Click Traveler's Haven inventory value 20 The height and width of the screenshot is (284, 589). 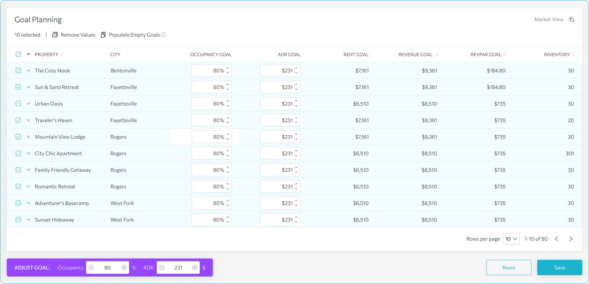pos(571,120)
